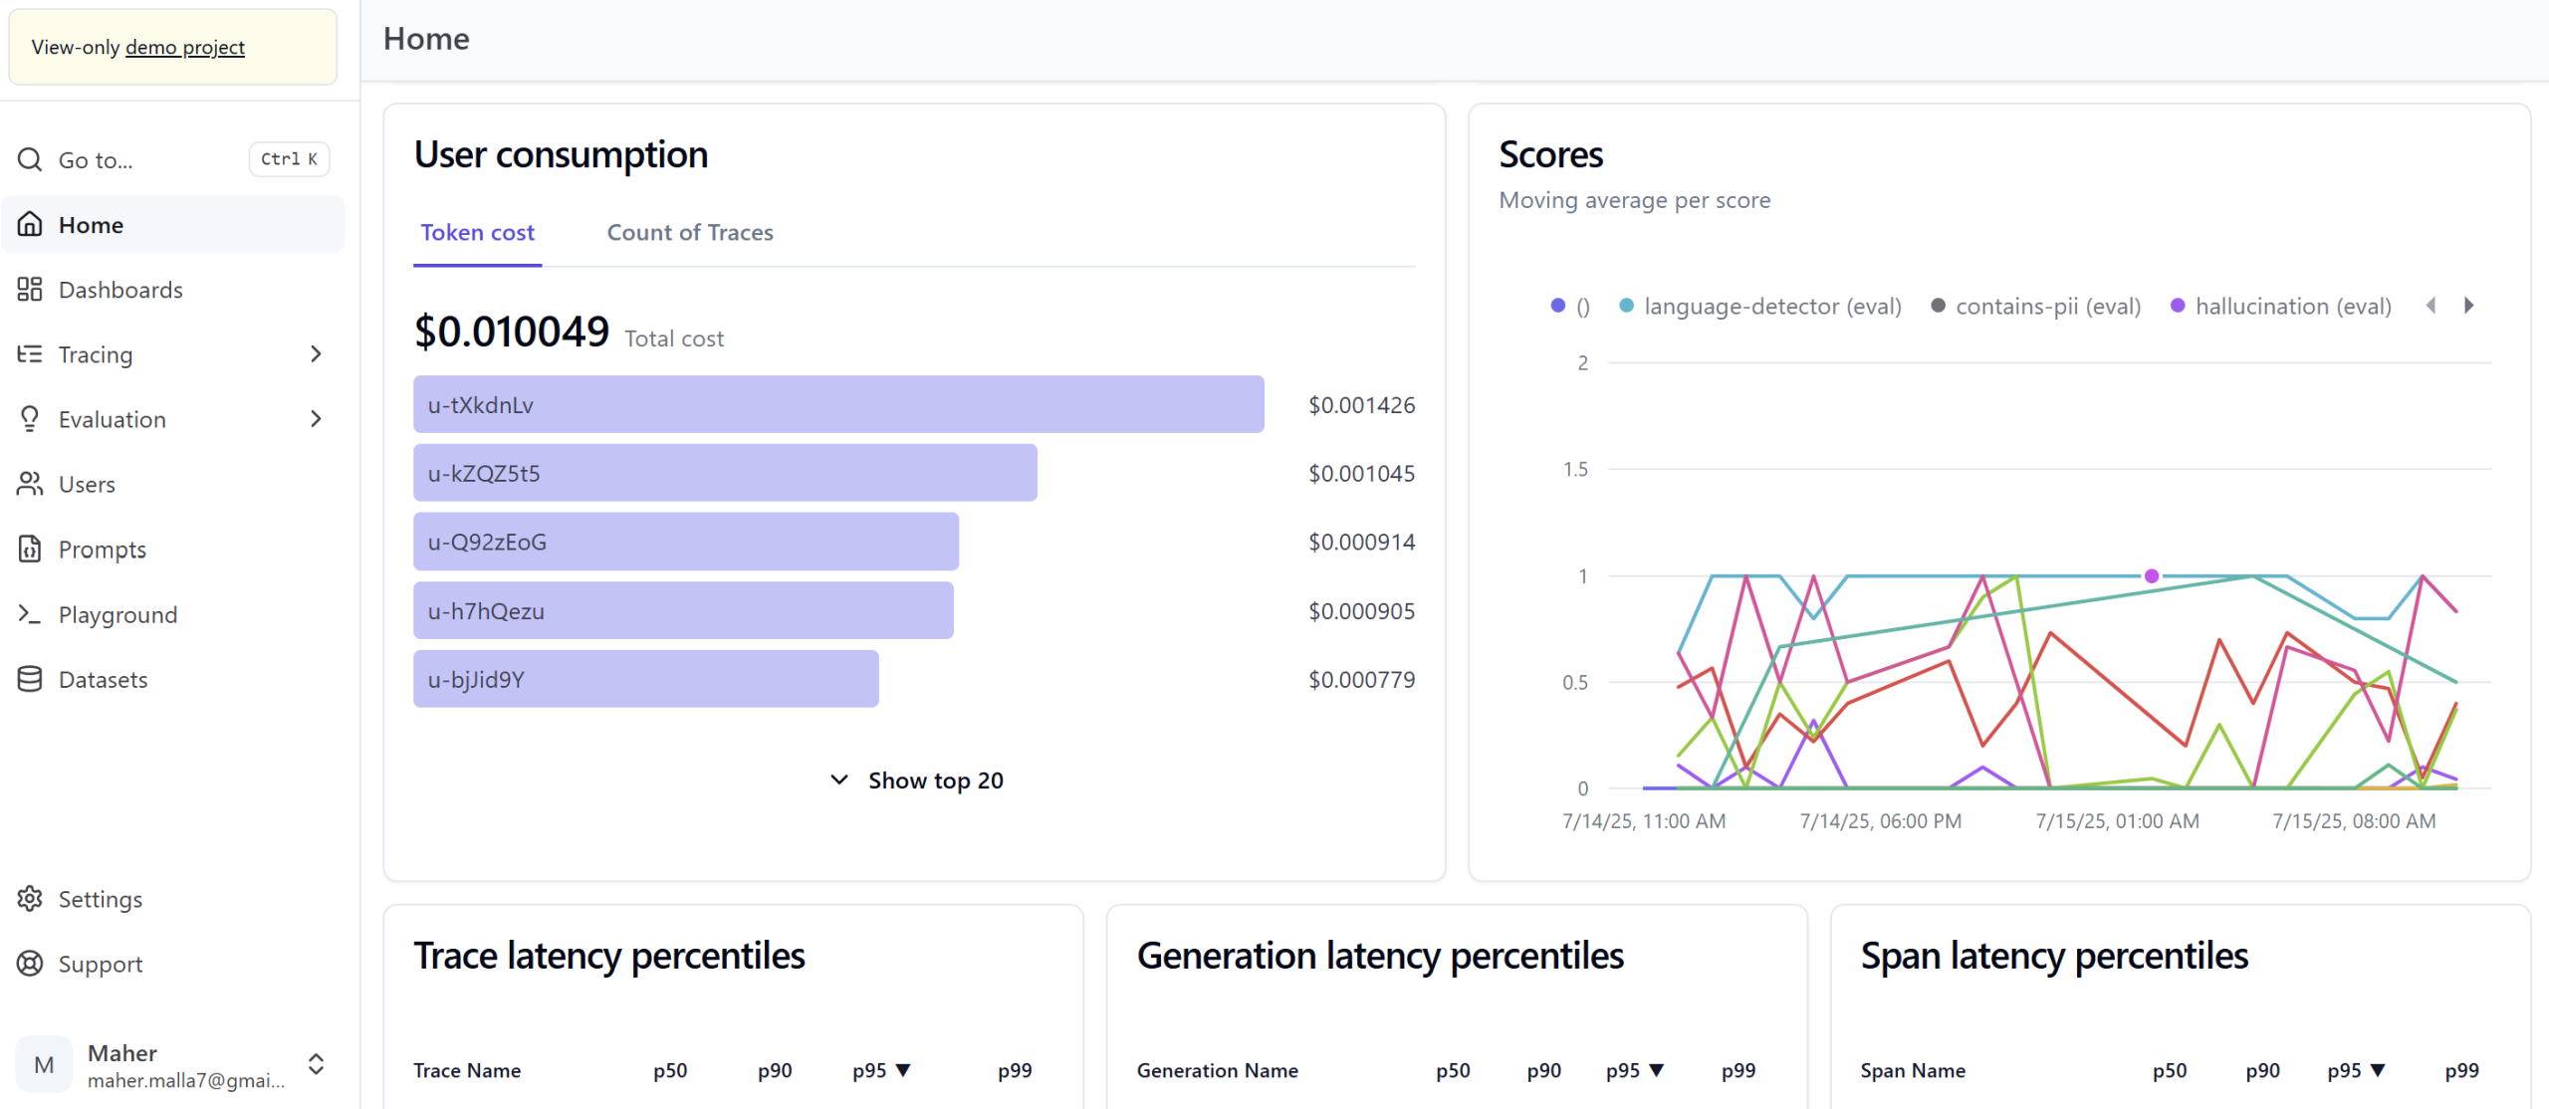Click the Support lifebuoy icon

tap(30, 964)
